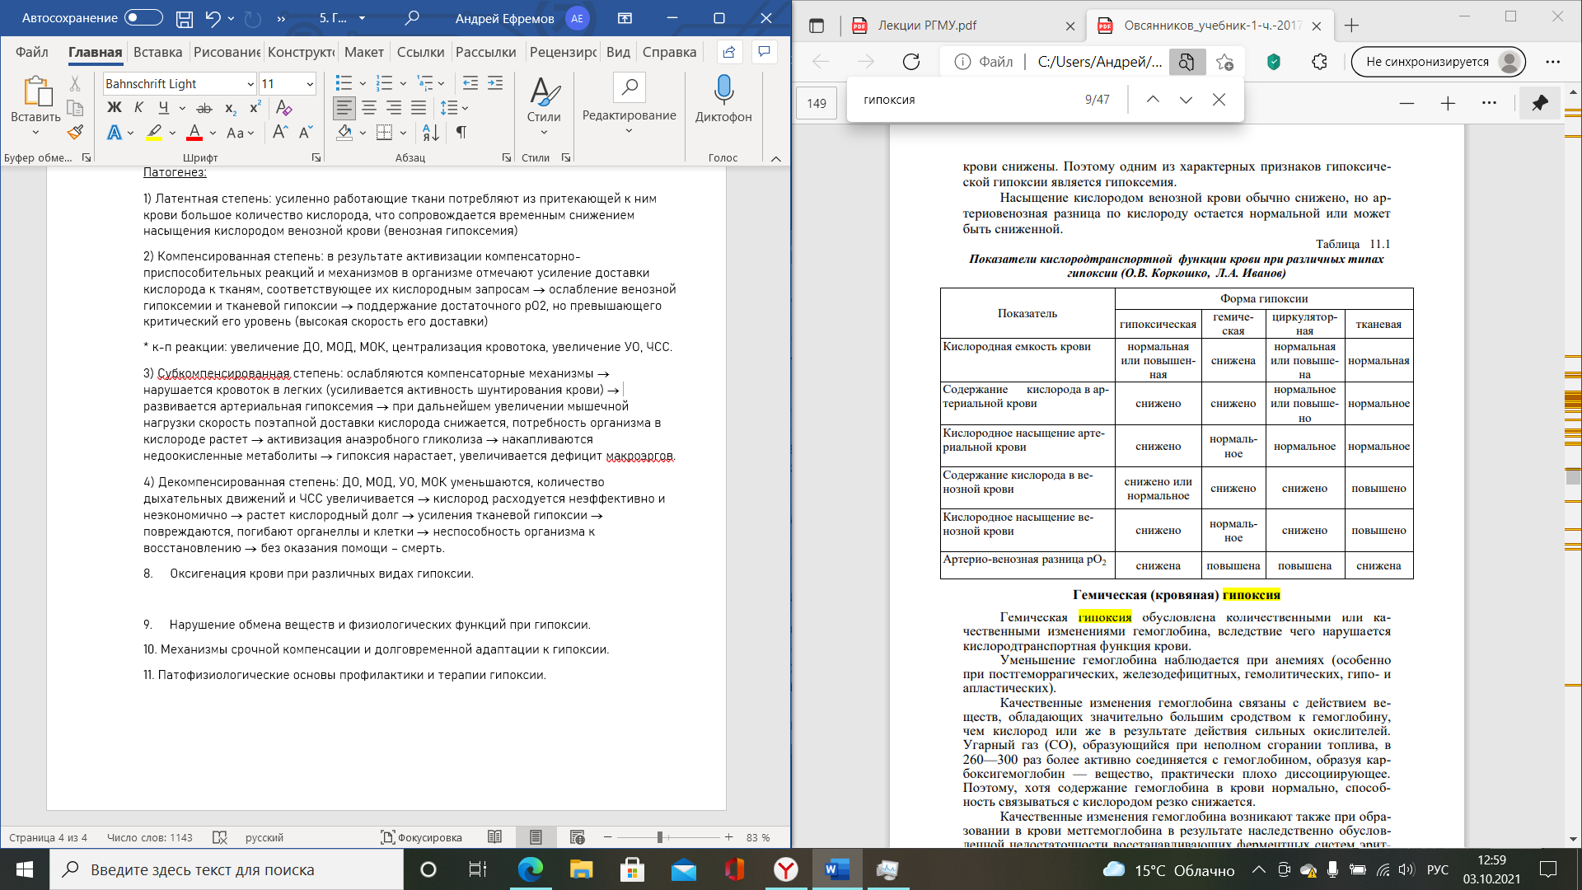Zoom out PDF with minus button
This screenshot has width=1582, height=890.
click(x=1406, y=103)
